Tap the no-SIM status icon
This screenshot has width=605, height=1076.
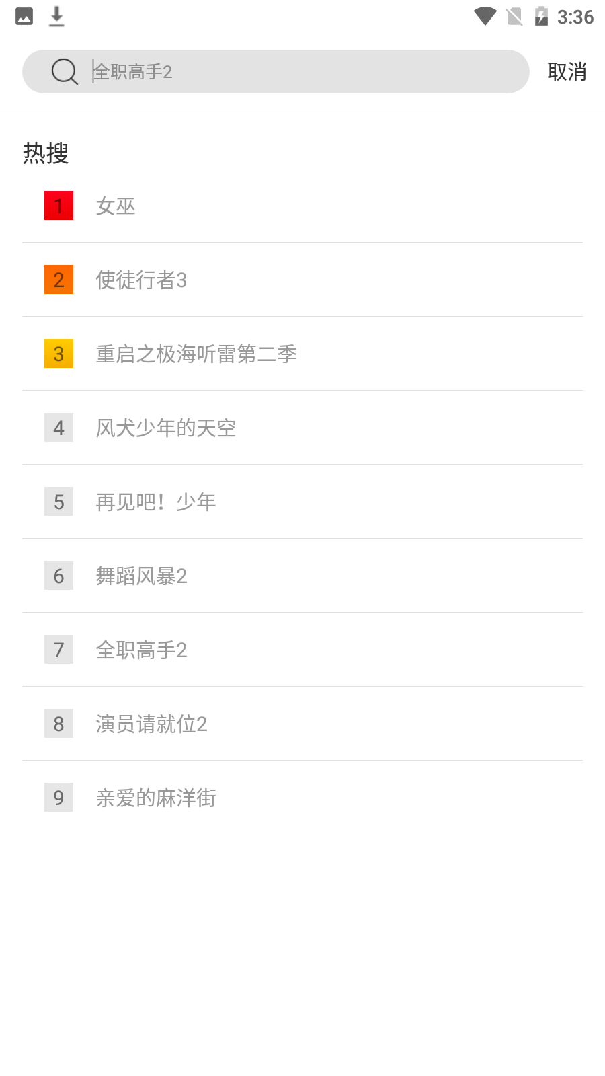point(514,16)
